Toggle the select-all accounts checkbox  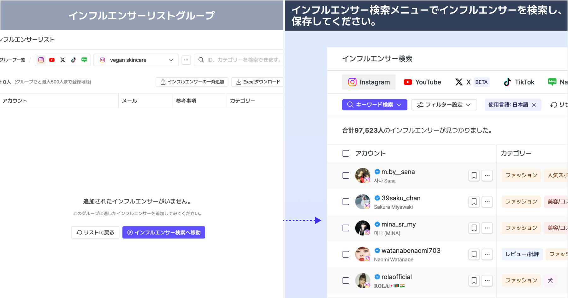click(346, 153)
